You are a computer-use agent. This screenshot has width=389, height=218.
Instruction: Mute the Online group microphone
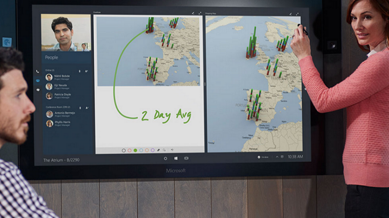point(79,71)
